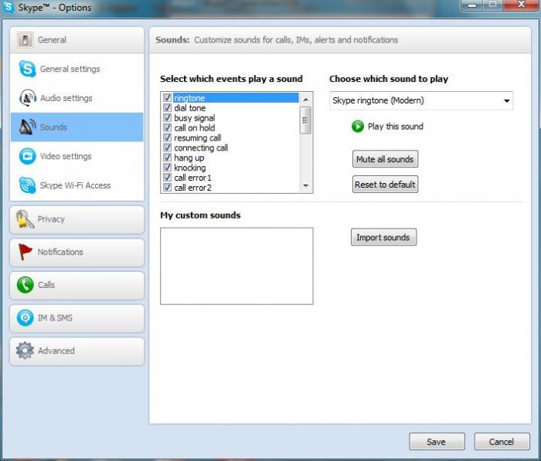The height and width of the screenshot is (461, 541).
Task: Toggle the dial tone checkbox
Action: click(168, 108)
